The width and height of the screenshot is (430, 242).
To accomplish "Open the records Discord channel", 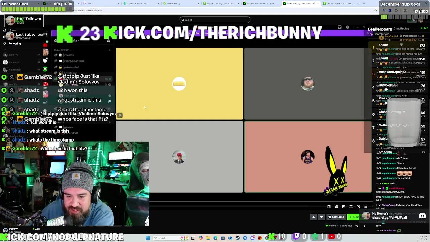I will (x=69, y=55).
